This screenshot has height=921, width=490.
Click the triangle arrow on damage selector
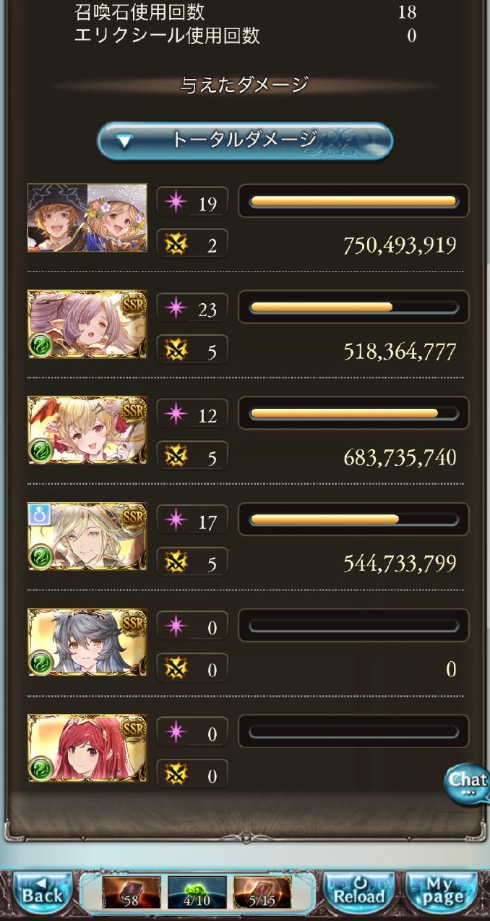click(125, 142)
